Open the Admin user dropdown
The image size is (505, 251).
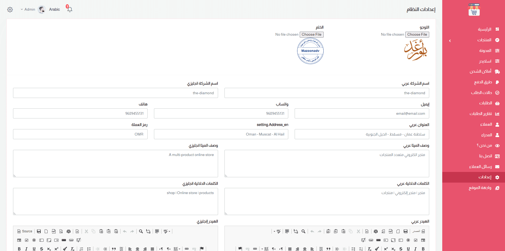click(x=28, y=9)
